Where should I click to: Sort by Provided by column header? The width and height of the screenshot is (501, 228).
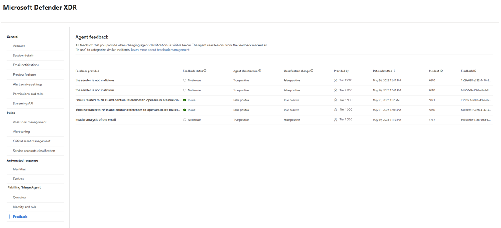(x=341, y=71)
